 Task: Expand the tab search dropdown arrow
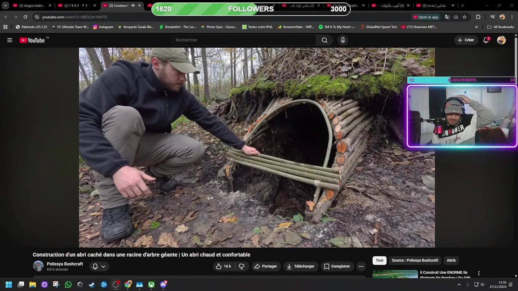coord(5,6)
